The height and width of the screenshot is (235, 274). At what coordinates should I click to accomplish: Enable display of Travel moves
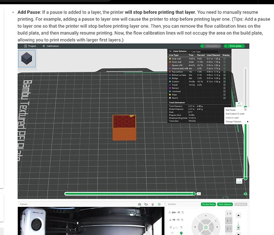(x=225, y=85)
